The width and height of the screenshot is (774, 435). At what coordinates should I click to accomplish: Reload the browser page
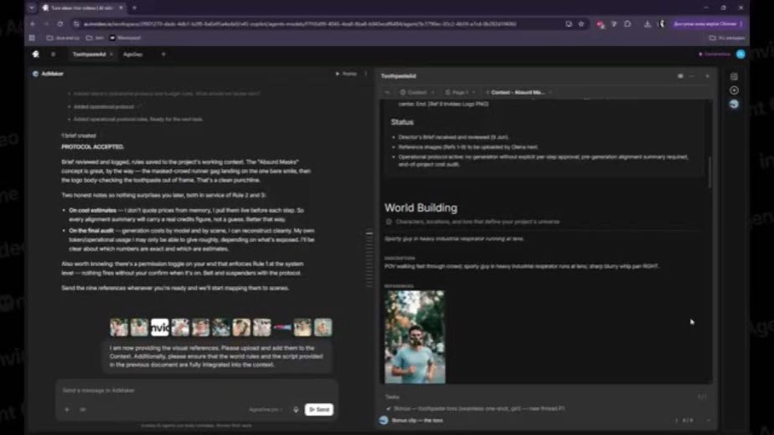click(x=60, y=23)
